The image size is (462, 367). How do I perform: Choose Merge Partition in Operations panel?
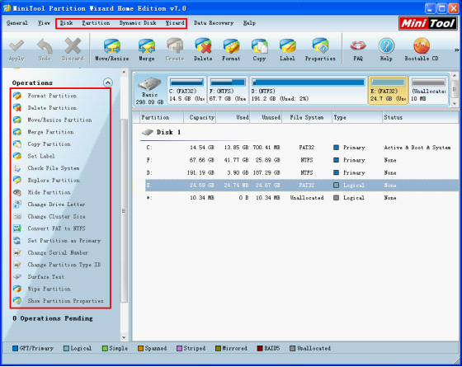click(50, 132)
